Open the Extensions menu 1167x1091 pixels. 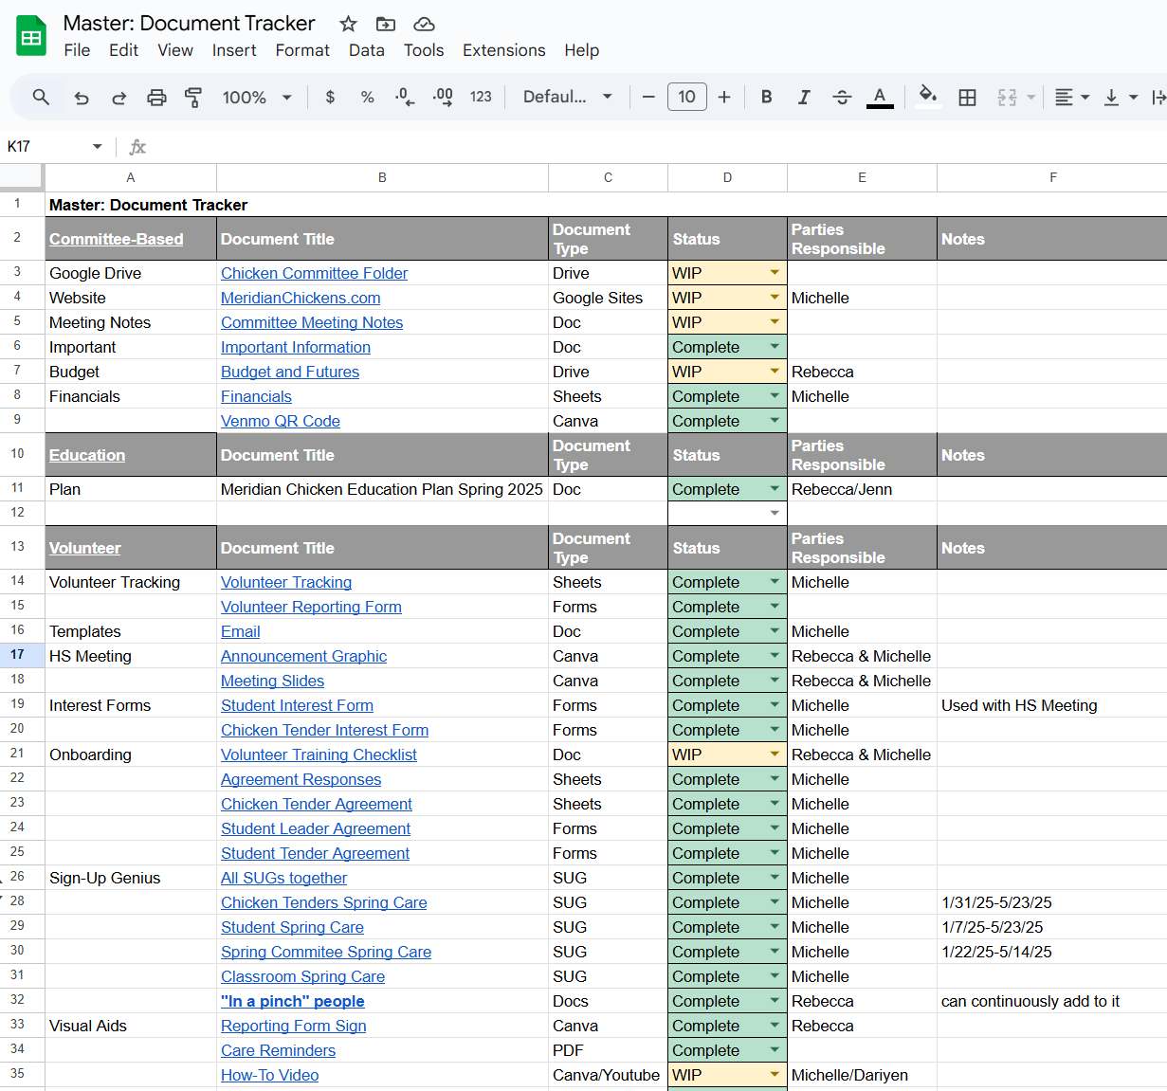[503, 50]
